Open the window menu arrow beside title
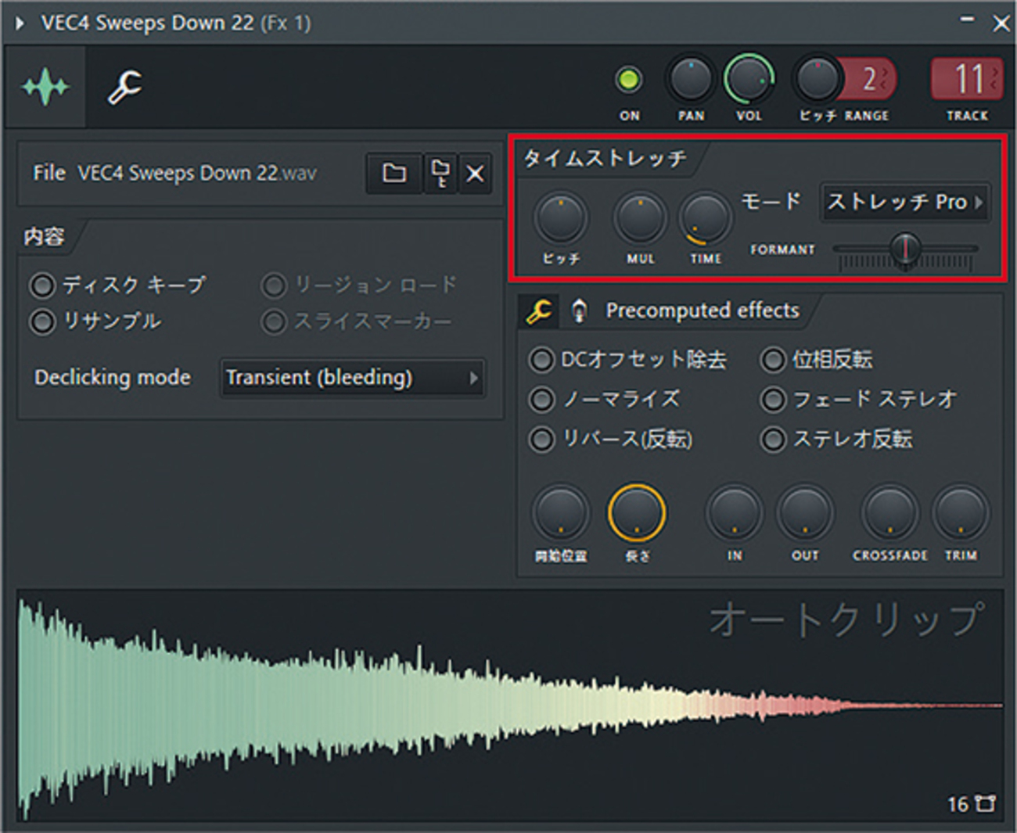The height and width of the screenshot is (833, 1017). [20, 23]
